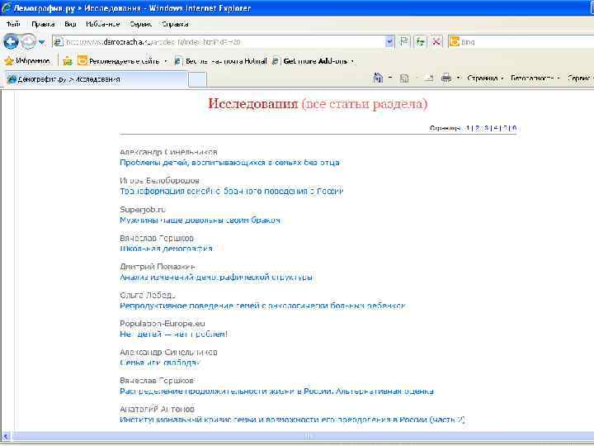Open the Избранное menu in menu bar
Viewport: 594px width, 446px height.
[x=102, y=24]
